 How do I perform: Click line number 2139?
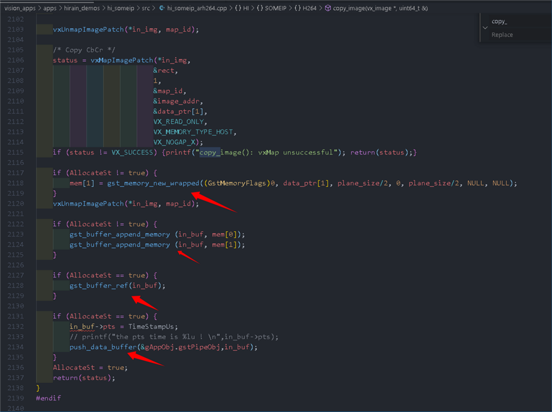point(15,398)
